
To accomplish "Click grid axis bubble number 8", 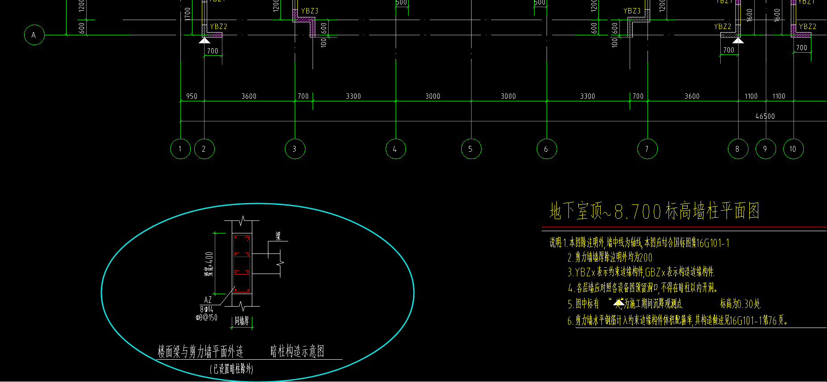I will [738, 149].
